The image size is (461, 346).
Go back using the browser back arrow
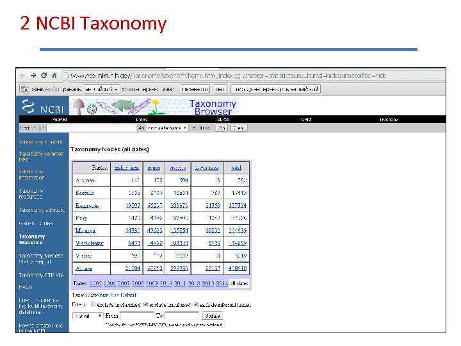22,76
